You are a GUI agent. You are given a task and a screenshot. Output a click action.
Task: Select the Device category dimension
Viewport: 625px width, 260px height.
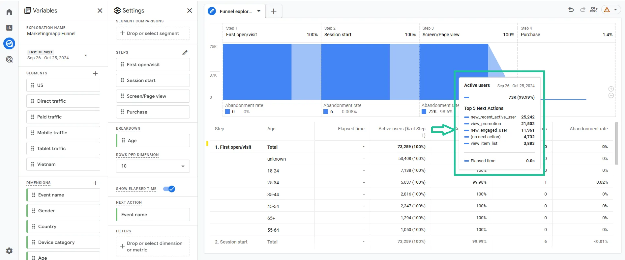click(x=63, y=242)
